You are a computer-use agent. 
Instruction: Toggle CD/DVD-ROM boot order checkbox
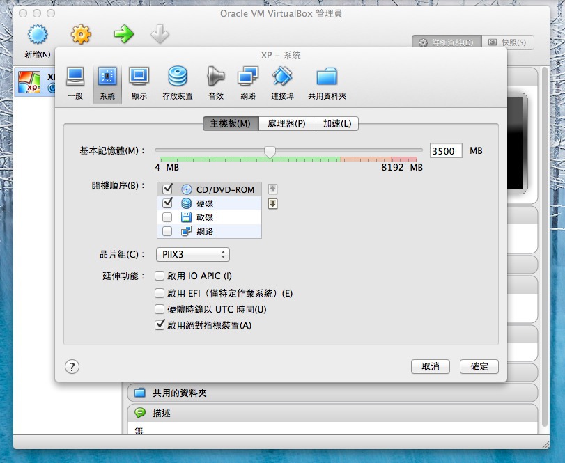(167, 189)
